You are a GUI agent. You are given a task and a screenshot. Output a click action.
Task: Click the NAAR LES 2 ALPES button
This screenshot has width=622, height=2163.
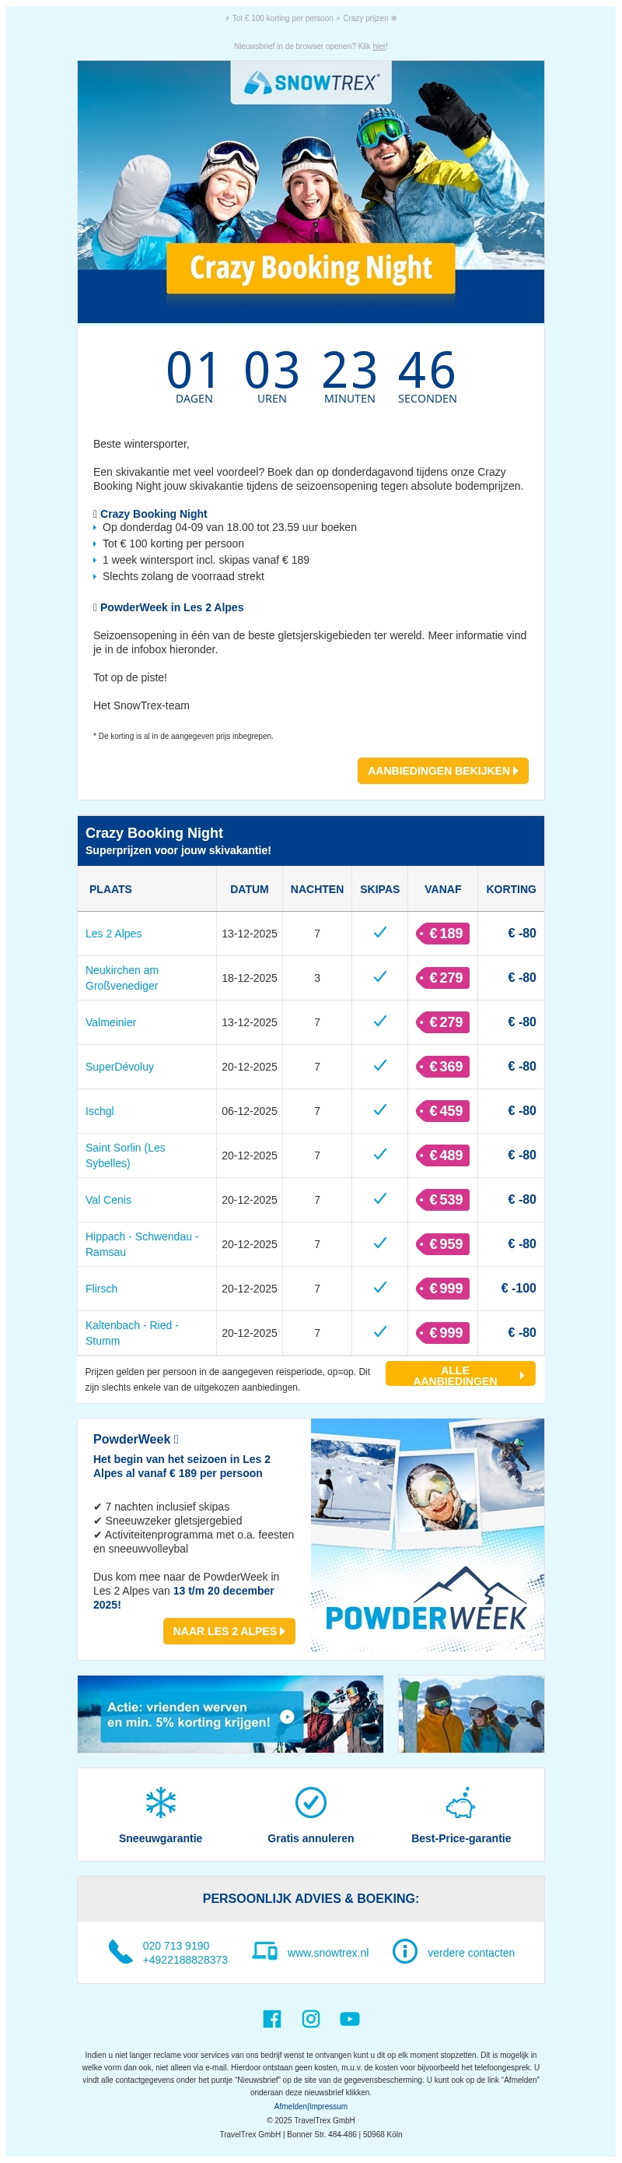(229, 1630)
